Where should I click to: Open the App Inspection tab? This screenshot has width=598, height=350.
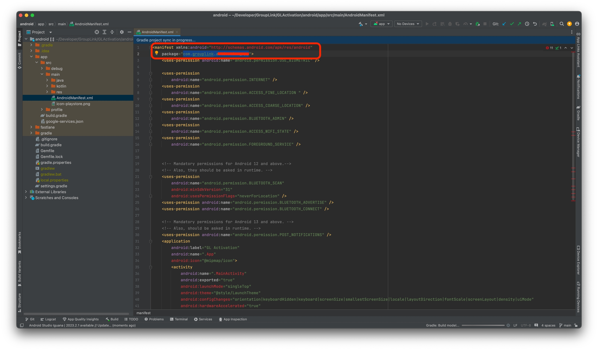tap(233, 319)
